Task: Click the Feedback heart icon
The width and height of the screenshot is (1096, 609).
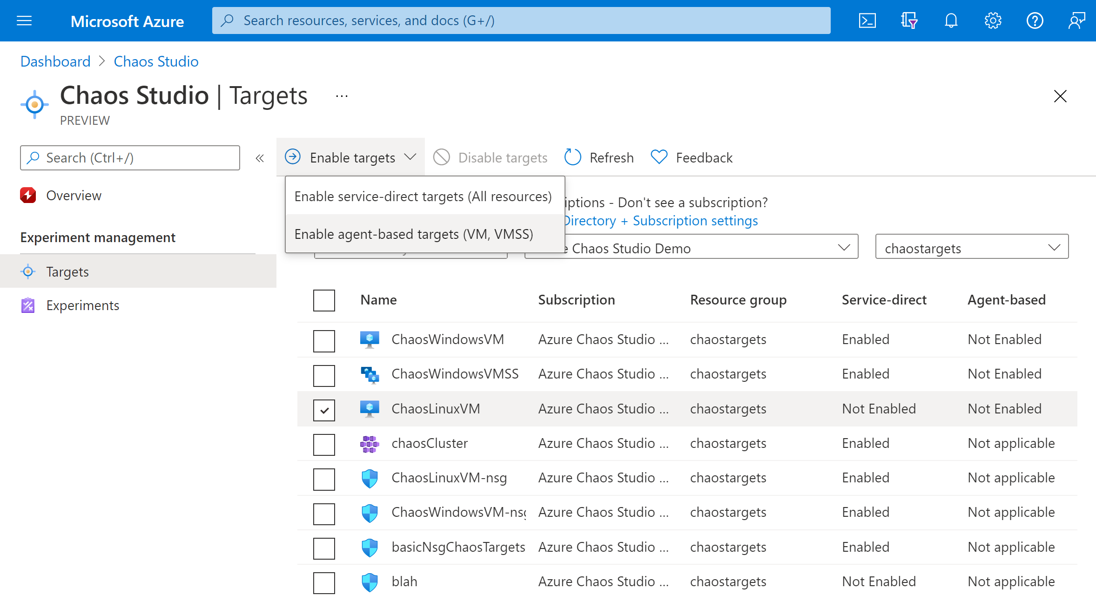Action: [x=658, y=157]
